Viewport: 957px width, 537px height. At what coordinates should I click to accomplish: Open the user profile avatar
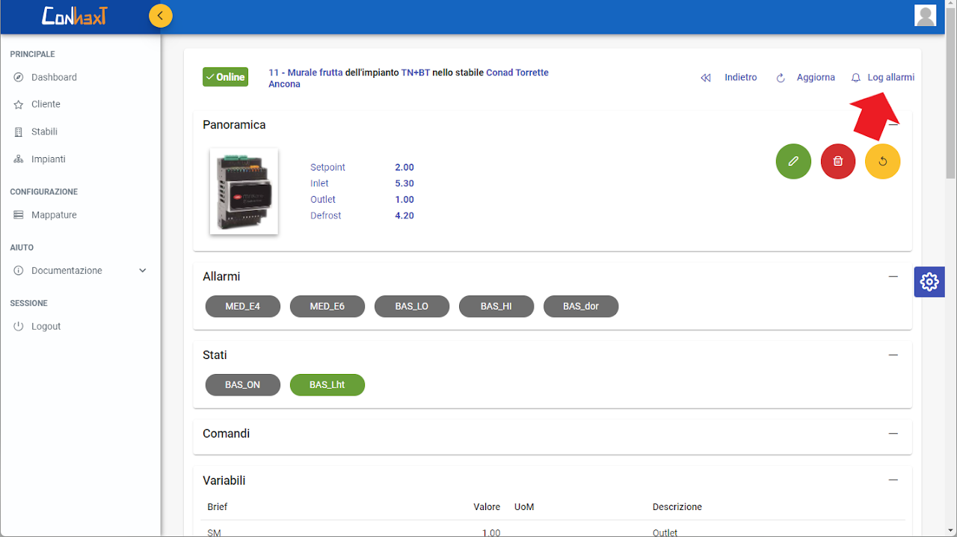click(x=925, y=16)
